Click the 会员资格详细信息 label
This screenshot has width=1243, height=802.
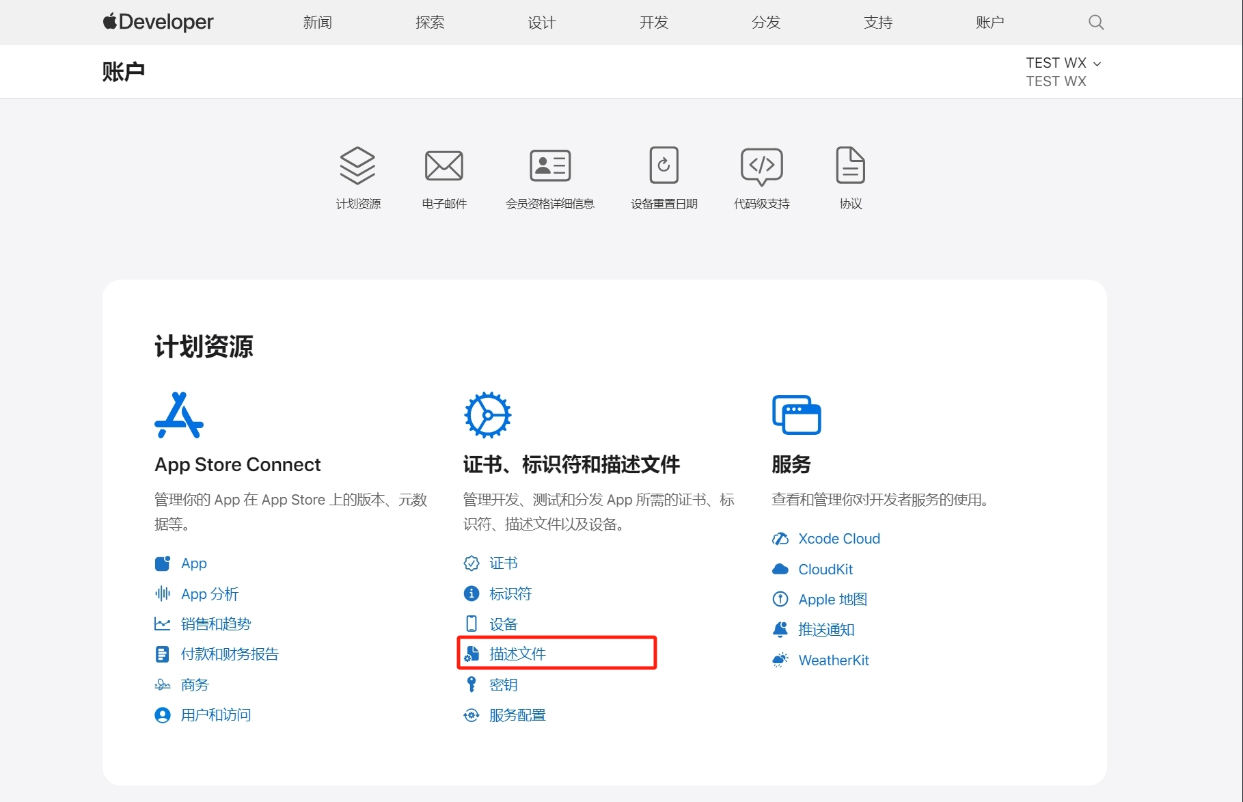[550, 204]
